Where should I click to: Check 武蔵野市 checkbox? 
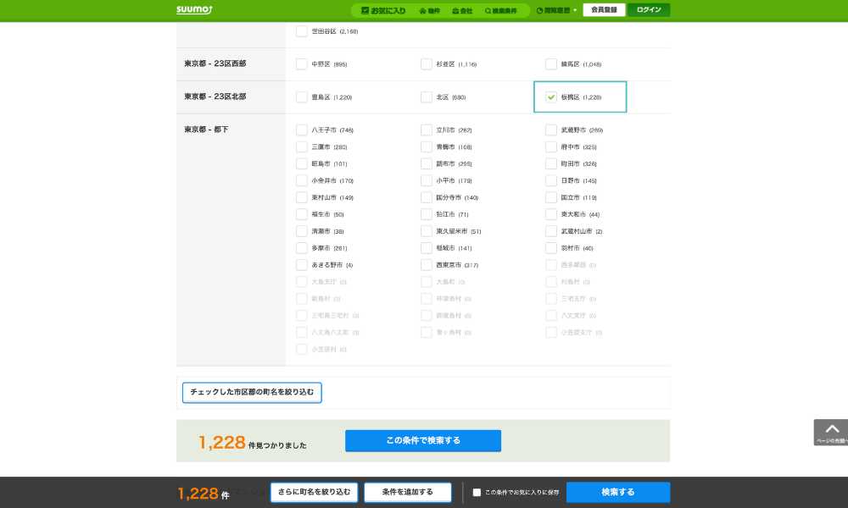pyautogui.click(x=551, y=130)
